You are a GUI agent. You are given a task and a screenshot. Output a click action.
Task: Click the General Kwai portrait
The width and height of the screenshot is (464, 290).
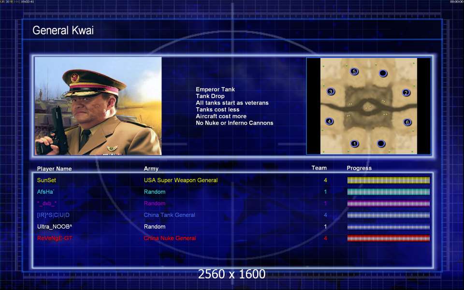click(98, 106)
